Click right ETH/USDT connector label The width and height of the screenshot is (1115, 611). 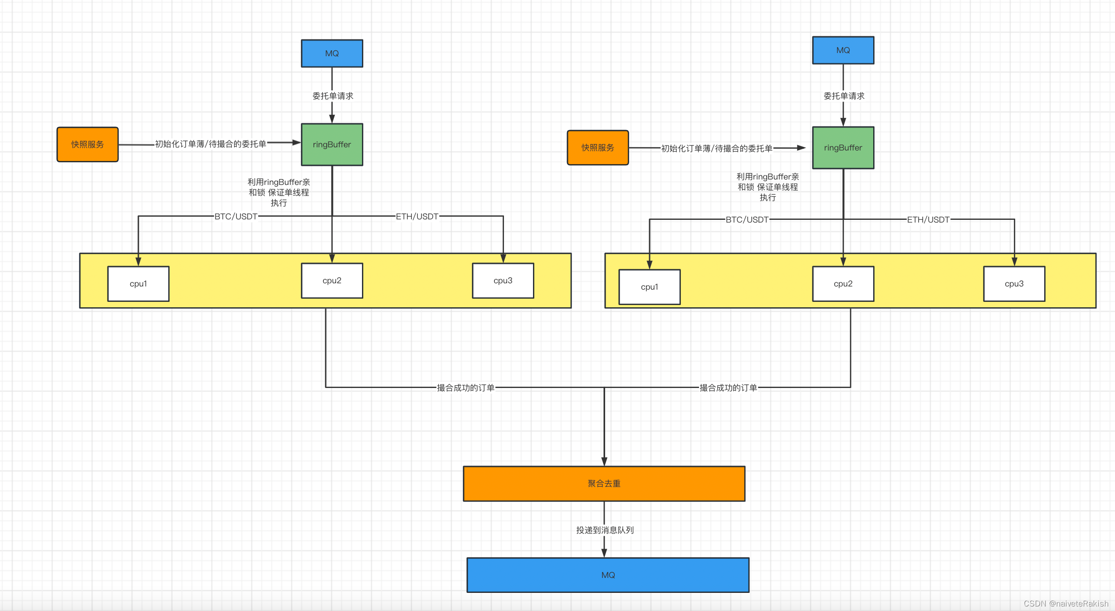tap(928, 220)
